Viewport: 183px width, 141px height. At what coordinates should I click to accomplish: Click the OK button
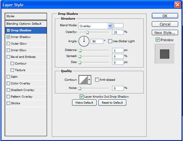coord(165,16)
